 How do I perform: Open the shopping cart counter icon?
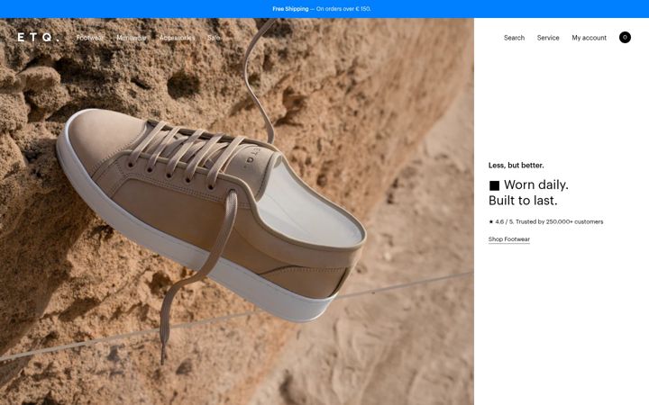click(625, 37)
